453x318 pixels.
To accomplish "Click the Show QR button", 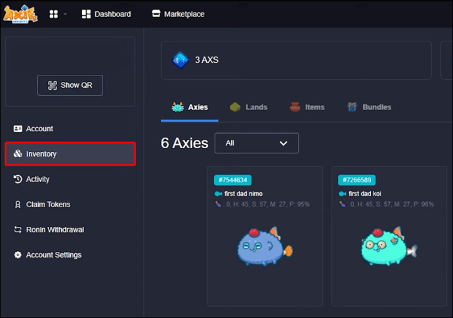I will (x=70, y=85).
